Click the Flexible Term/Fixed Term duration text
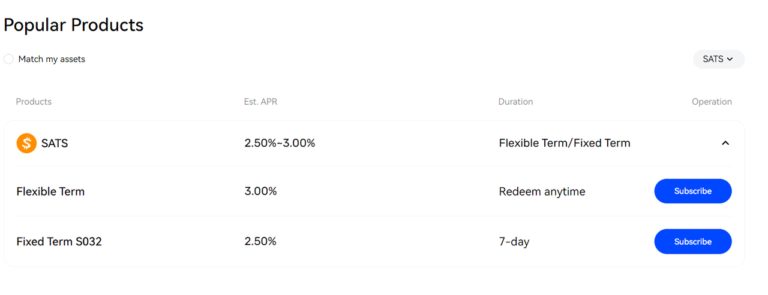This screenshot has width=768, height=295. point(565,143)
